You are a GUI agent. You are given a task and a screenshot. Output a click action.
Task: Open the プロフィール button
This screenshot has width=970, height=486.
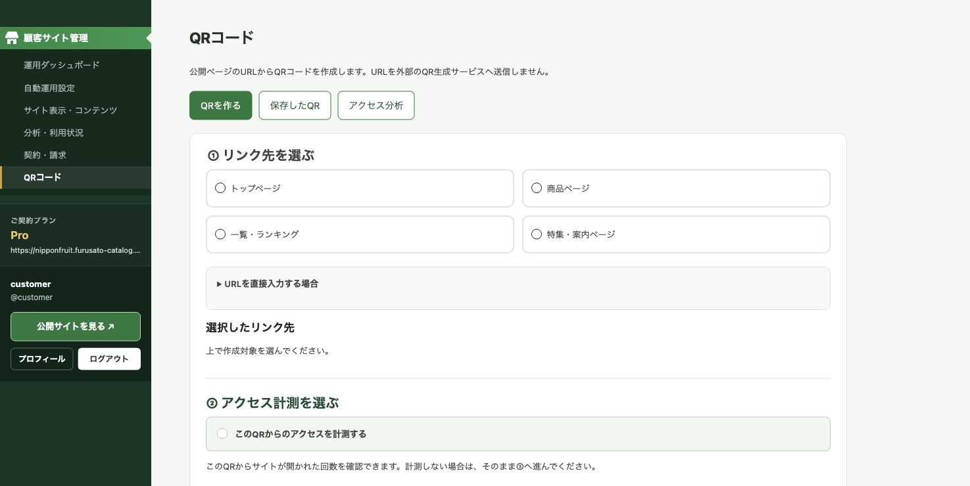coord(42,359)
